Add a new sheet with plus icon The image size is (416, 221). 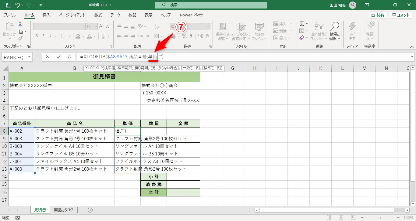pos(90,210)
